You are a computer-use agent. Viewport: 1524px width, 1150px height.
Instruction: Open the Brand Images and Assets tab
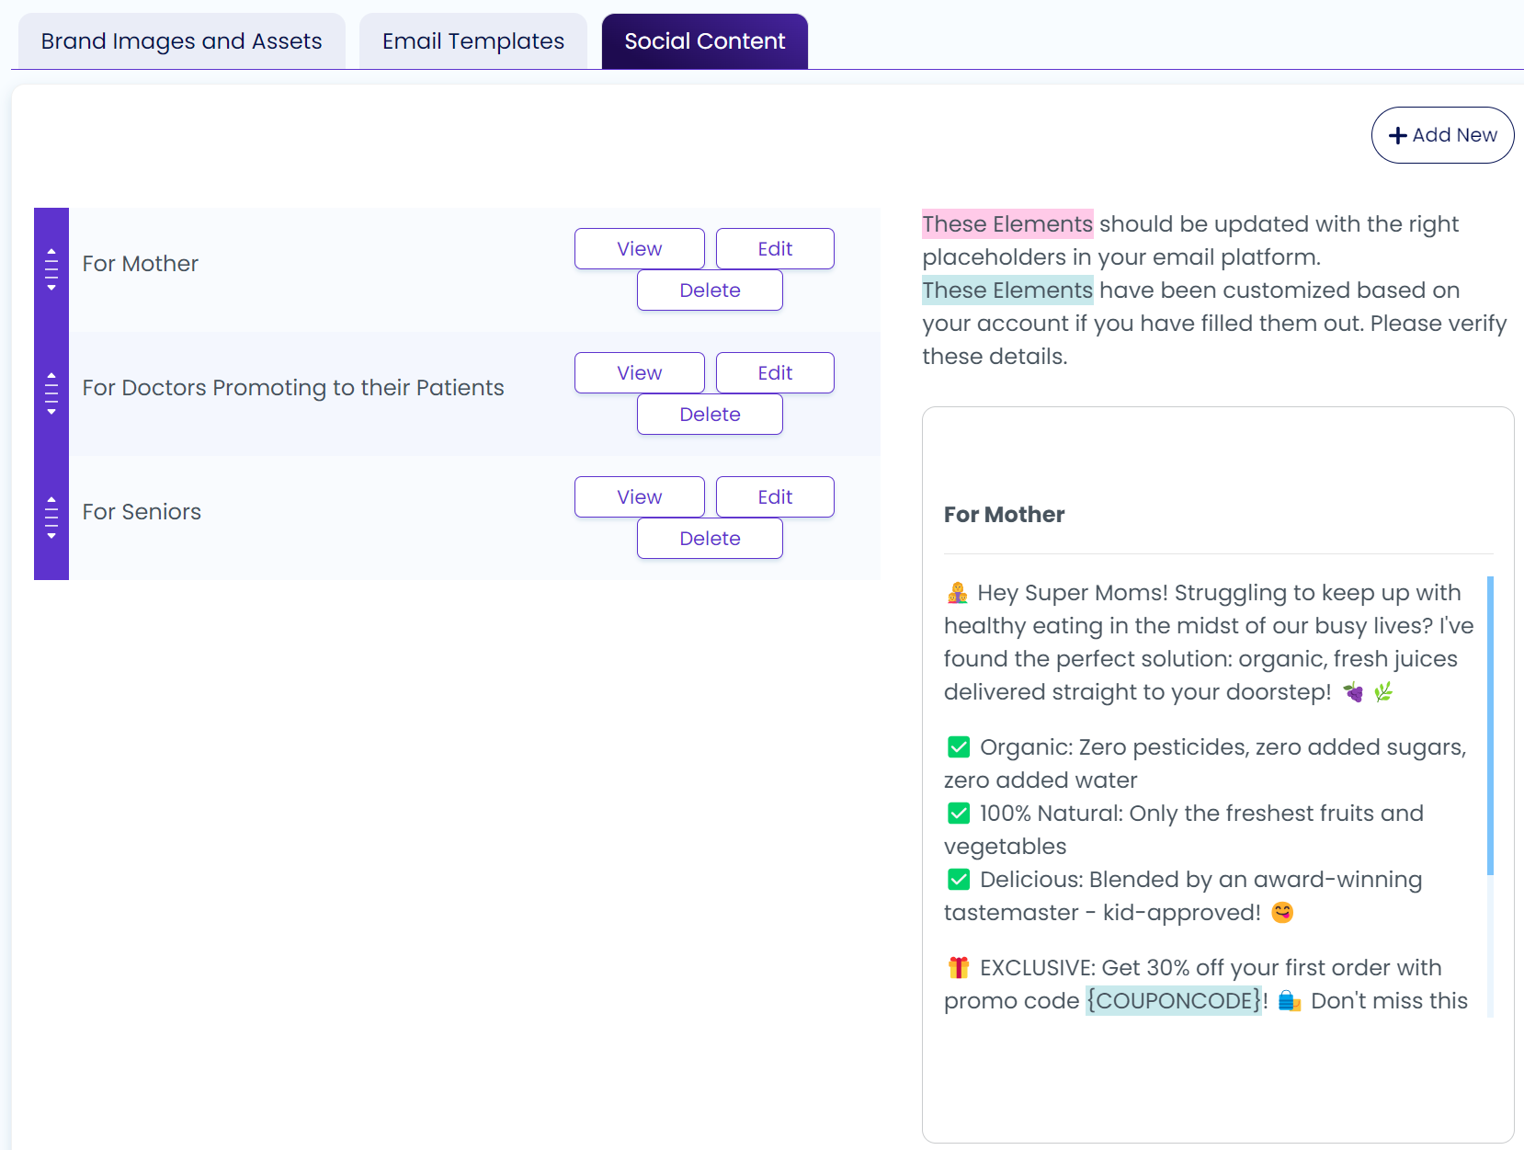coord(182,41)
